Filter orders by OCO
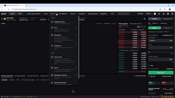The image size is (175, 98). coord(38,80)
